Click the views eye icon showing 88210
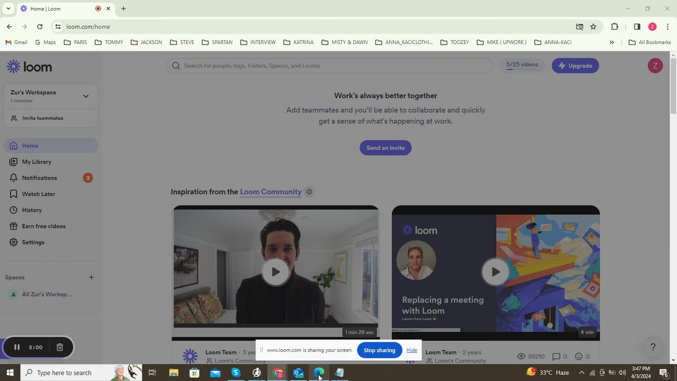This screenshot has height=381, width=677. 521,357
